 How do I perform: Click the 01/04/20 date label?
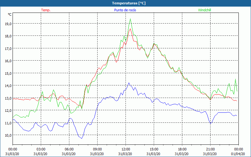coord(238,154)
